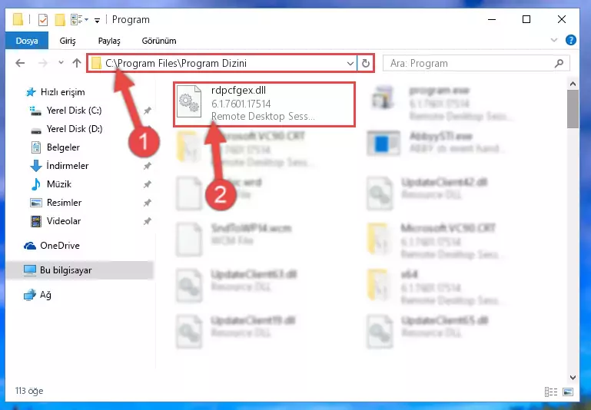Screen dimensions: 591x410
Task: Minimize the Program explorer window
Action: 492,19
